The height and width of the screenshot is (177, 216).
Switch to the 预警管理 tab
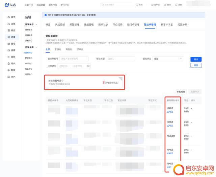[x=74, y=25]
